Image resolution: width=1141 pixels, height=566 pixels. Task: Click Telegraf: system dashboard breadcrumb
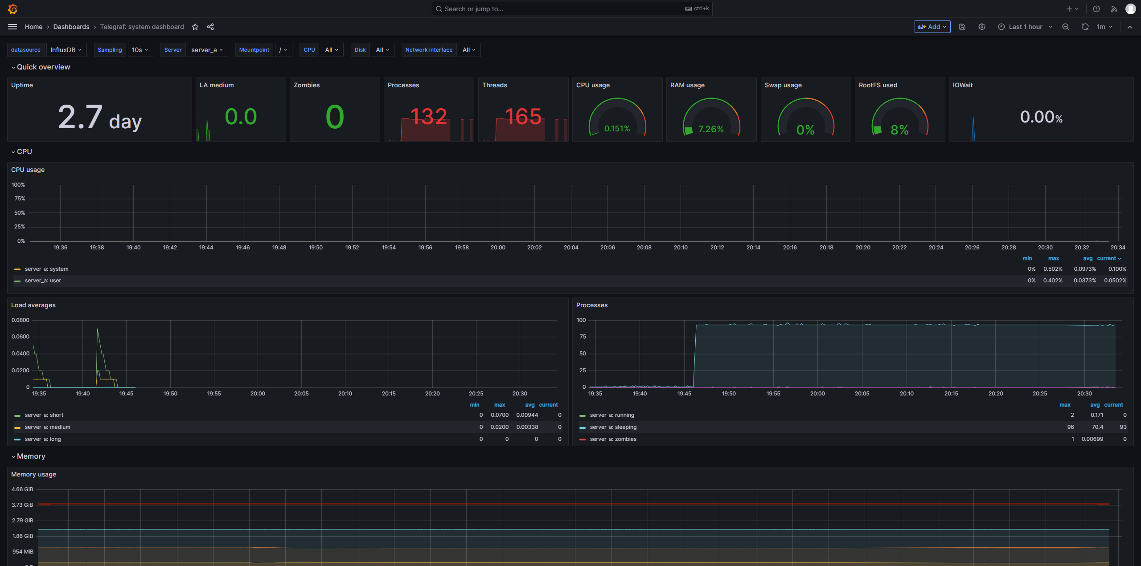click(x=142, y=27)
